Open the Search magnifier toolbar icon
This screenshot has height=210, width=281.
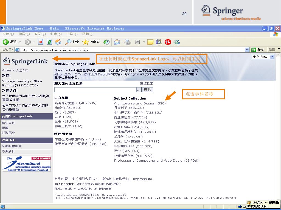click(68, 42)
